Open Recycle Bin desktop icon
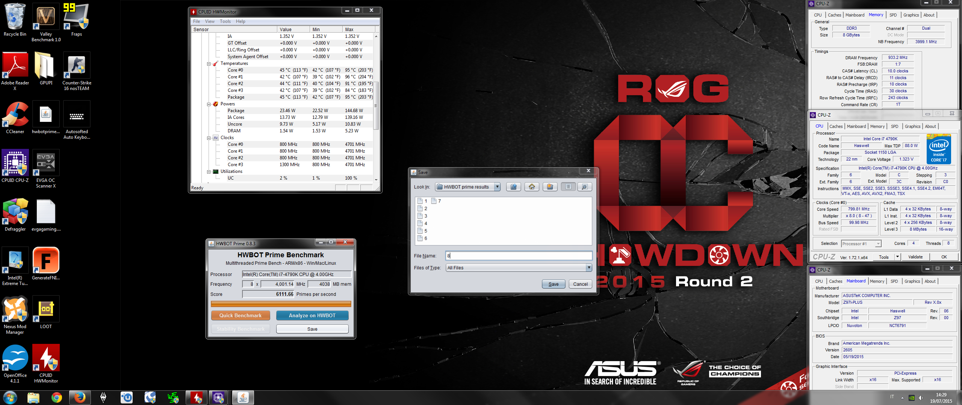Screen dimensions: 962x405 (15, 20)
